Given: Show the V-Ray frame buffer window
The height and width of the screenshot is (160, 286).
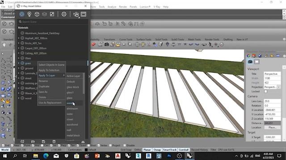Looking at the screenshot, I should pos(84,14).
